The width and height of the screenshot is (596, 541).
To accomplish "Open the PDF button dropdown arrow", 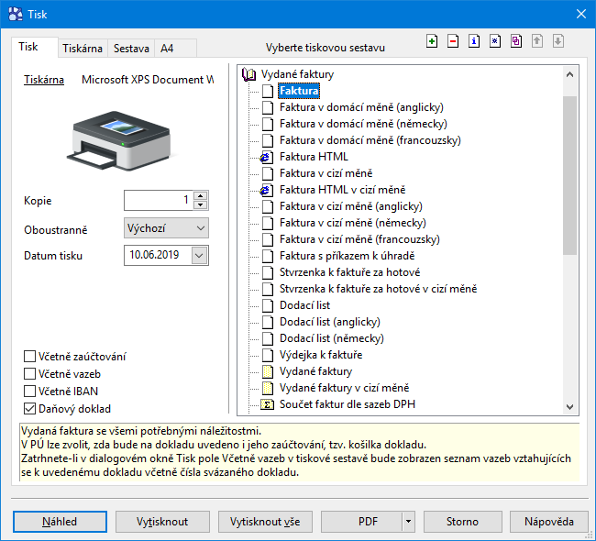I will tap(407, 522).
